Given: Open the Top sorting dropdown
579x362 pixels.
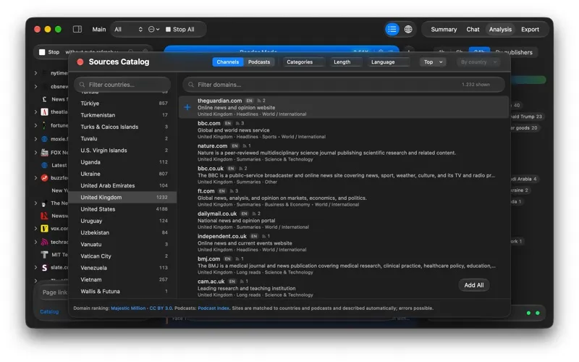Looking at the screenshot, I should pos(433,62).
